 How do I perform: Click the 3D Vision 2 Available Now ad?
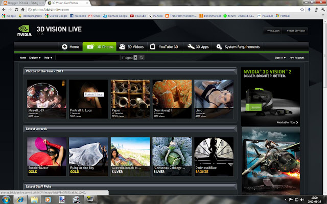pos(270,96)
